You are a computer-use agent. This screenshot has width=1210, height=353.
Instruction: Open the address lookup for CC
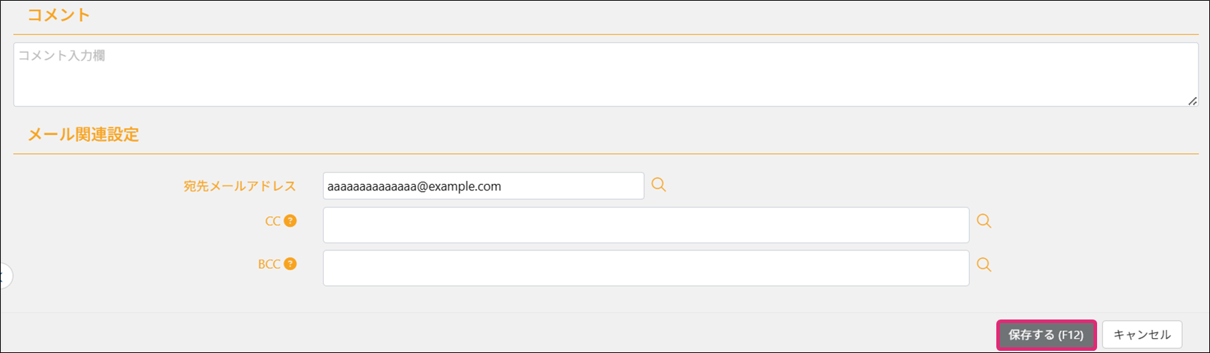(983, 221)
